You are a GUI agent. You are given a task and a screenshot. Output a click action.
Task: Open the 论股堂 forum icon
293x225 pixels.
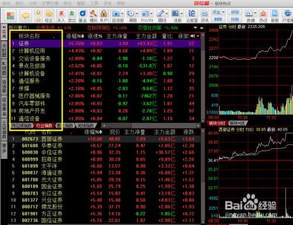(x=192, y=16)
